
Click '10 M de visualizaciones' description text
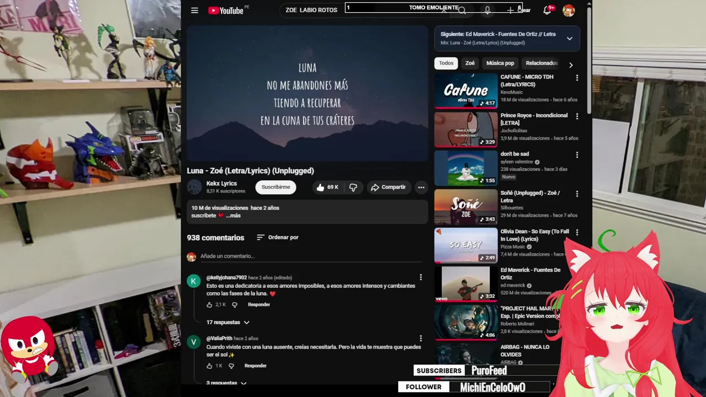coord(220,208)
